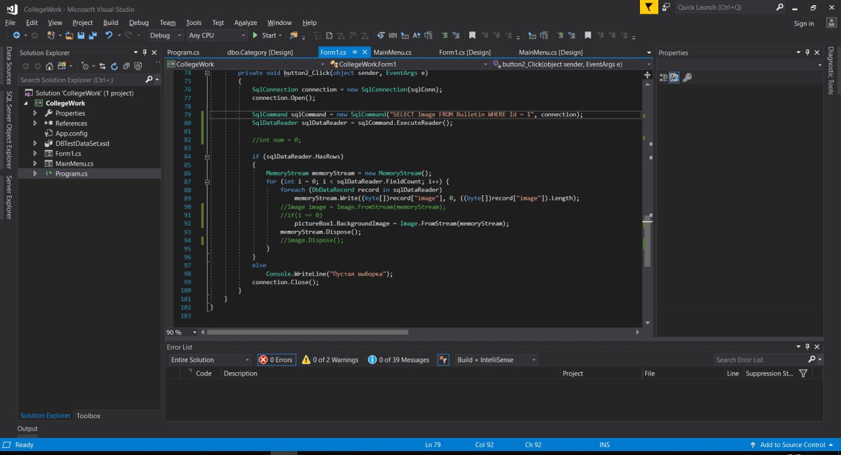Toggle the 0 of 2 Warnings filter

(x=330, y=360)
